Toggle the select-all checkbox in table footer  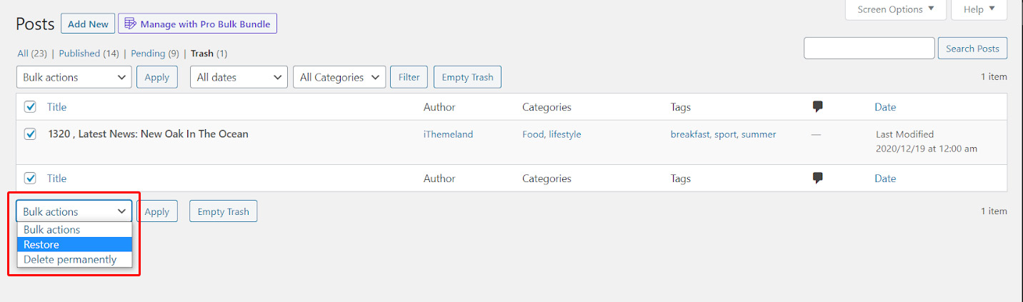[30, 178]
